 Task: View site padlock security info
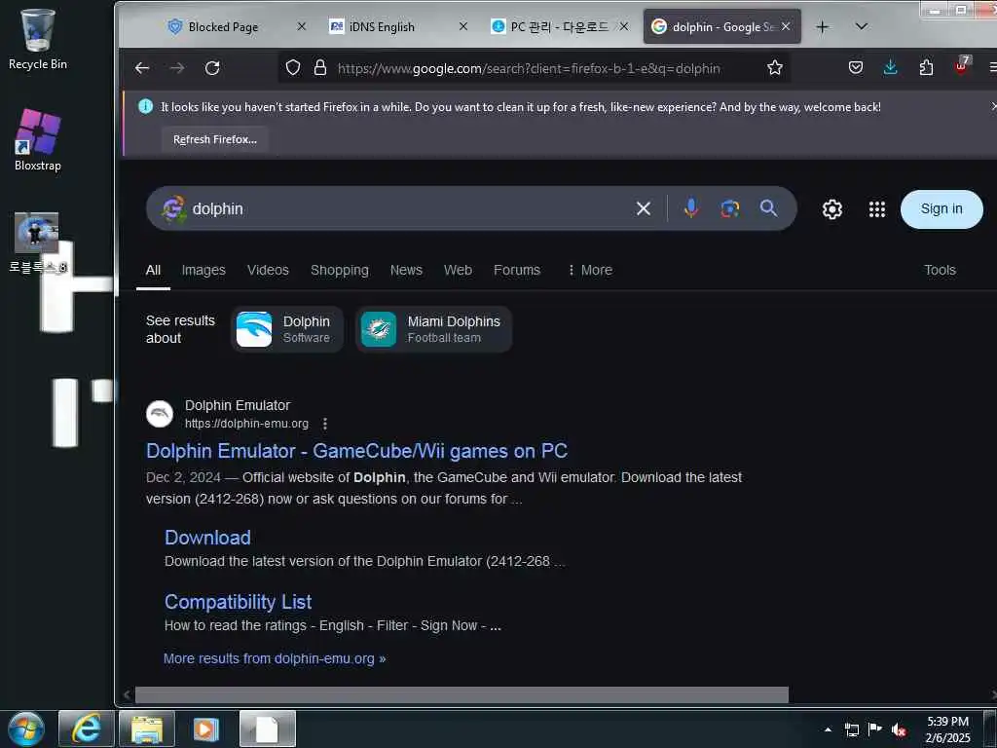click(x=320, y=68)
